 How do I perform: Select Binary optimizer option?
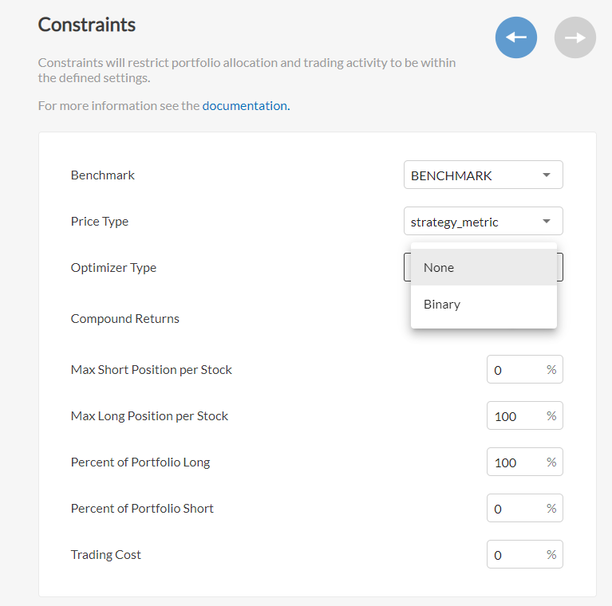click(484, 304)
